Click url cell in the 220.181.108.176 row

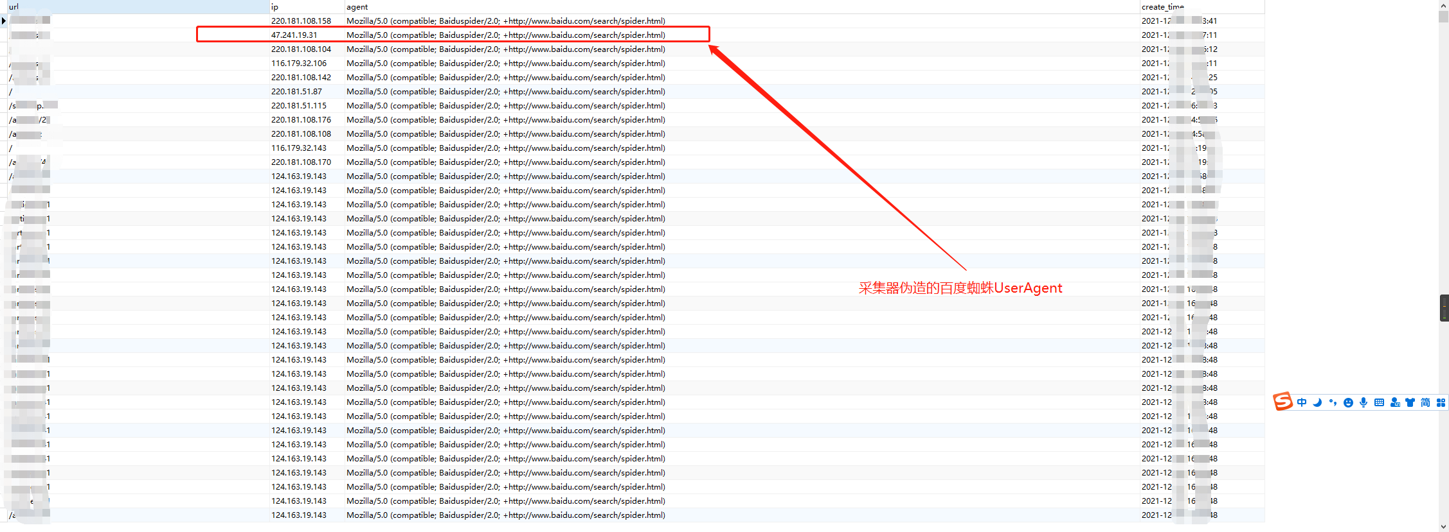[138, 119]
